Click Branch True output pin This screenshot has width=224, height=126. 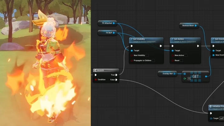coord(116,75)
